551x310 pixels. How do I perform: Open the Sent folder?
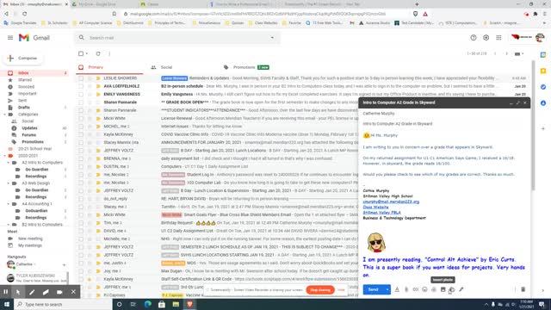pos(22,101)
